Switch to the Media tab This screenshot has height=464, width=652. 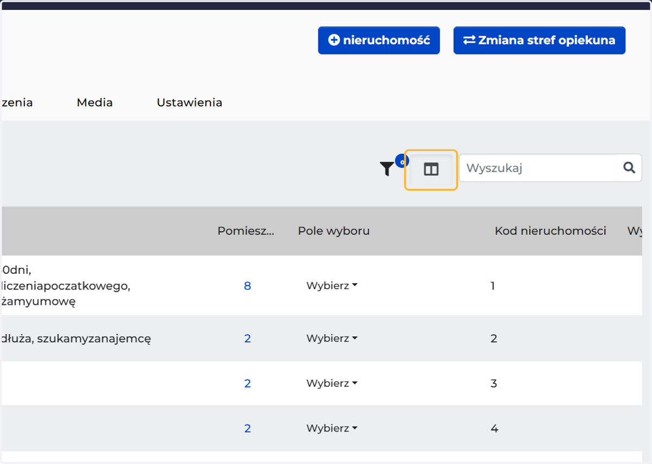pyautogui.click(x=95, y=102)
